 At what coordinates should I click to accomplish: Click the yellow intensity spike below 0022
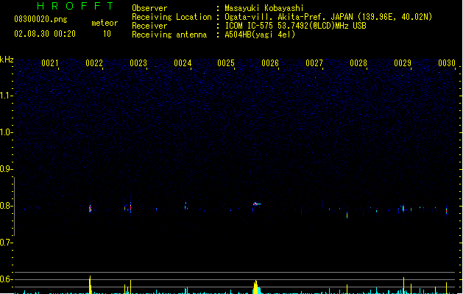90,284
